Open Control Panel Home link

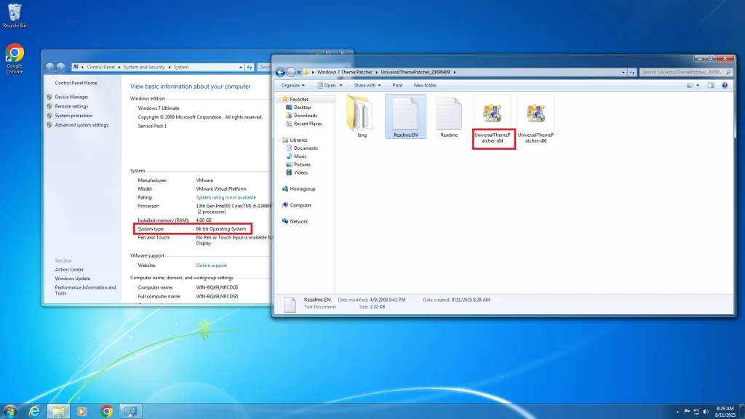[x=76, y=83]
